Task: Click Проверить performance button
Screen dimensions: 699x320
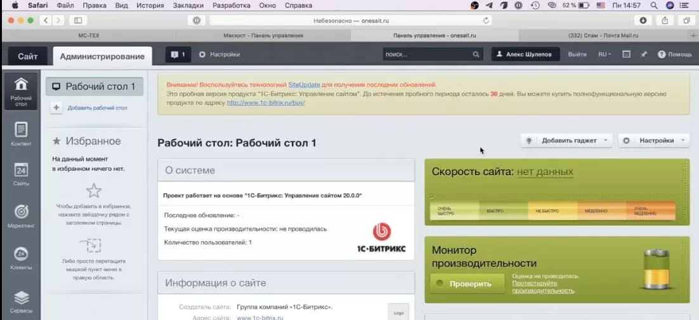Action: [x=467, y=283]
